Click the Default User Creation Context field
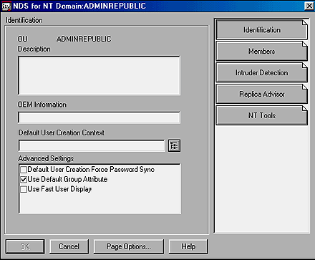Screen dimensions: 315x260 pyautogui.click(x=92, y=145)
